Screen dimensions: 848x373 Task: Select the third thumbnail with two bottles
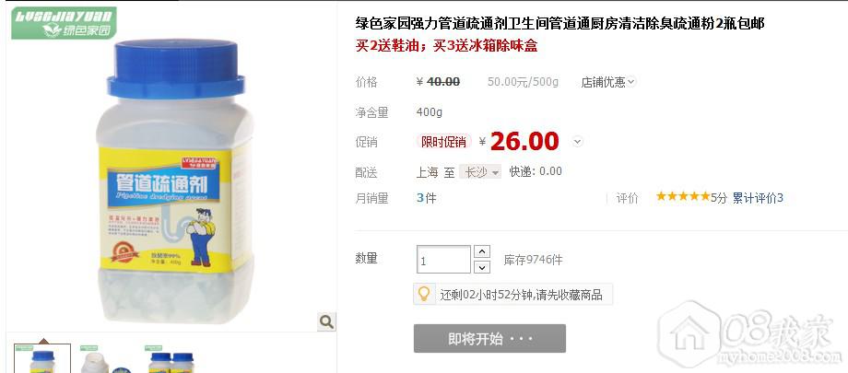click(171, 359)
